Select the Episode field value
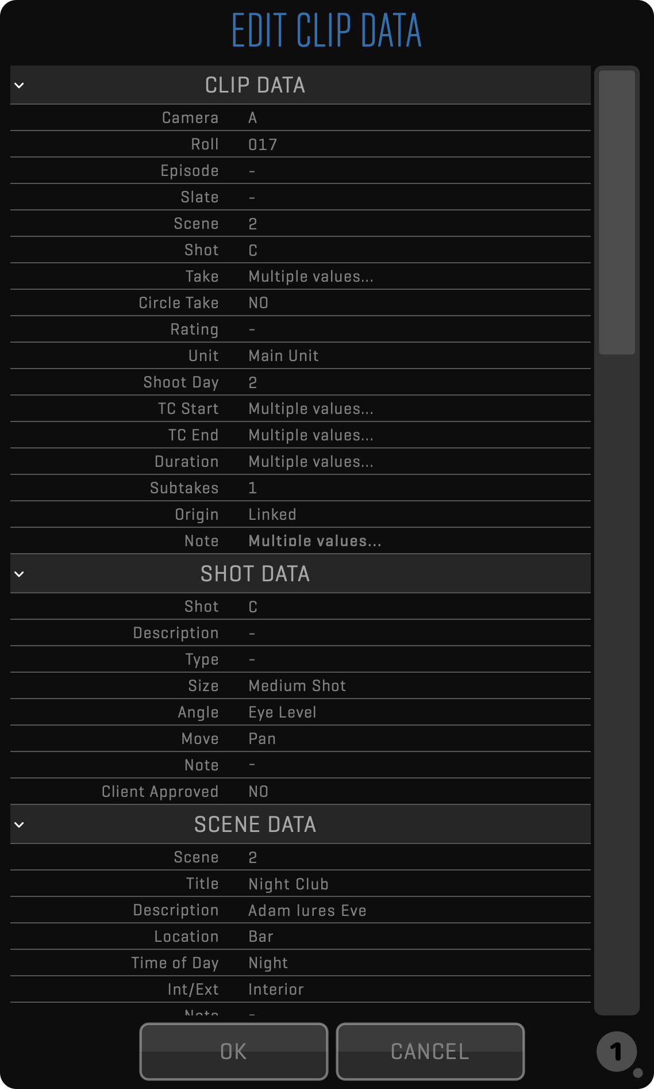The image size is (654, 1089). coord(252,171)
